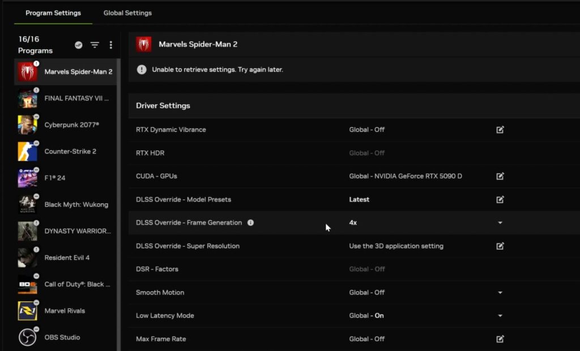Click the Spider-Man icon in the settings header
This screenshot has width=580, height=351.
(143, 44)
